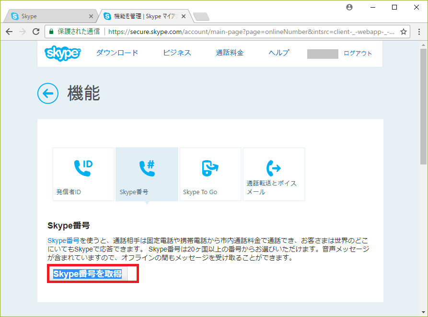428x317 pixels.
Task: Click the bold Skype番号 section heading
Action: 69,226
